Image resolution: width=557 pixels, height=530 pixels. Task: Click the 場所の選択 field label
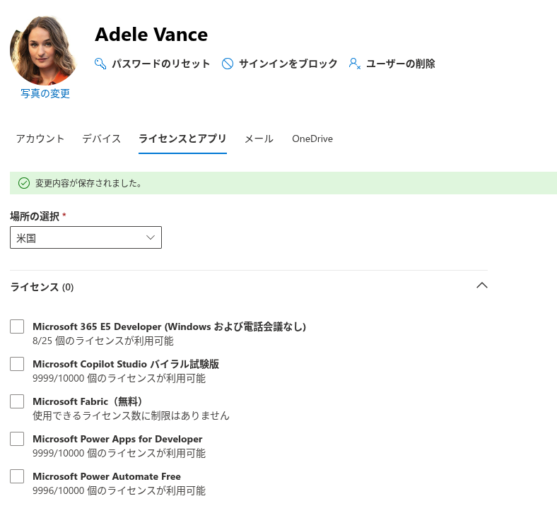(35, 216)
